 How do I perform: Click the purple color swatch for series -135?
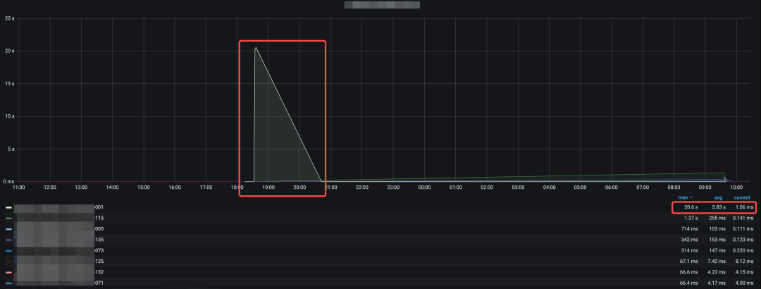(8, 240)
